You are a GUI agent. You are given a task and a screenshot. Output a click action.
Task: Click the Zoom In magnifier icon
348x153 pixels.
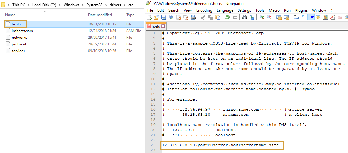click(262, 17)
